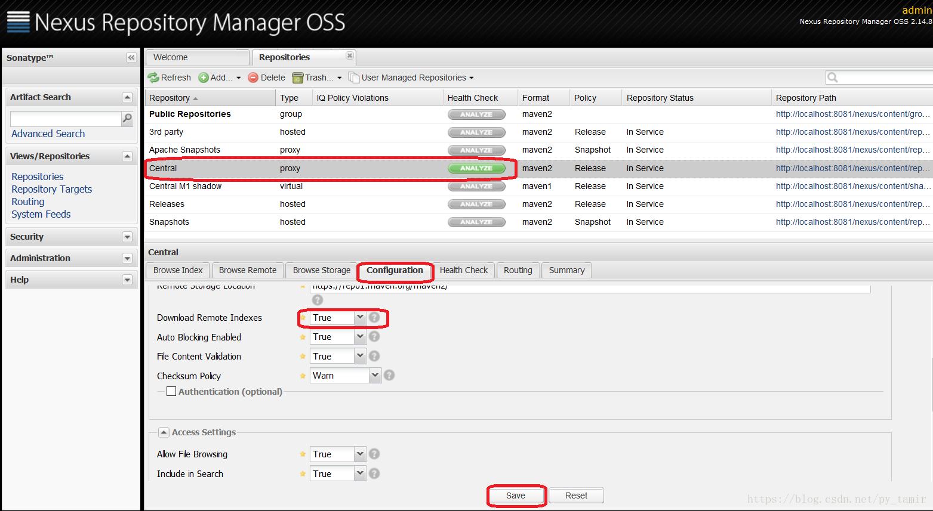
Task: Open Allow File Browsing dropdown
Action: (360, 454)
